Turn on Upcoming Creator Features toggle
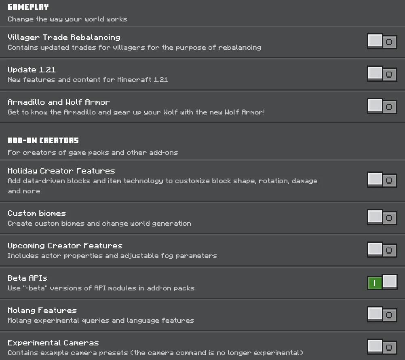This screenshot has height=360, width=405. click(382, 250)
